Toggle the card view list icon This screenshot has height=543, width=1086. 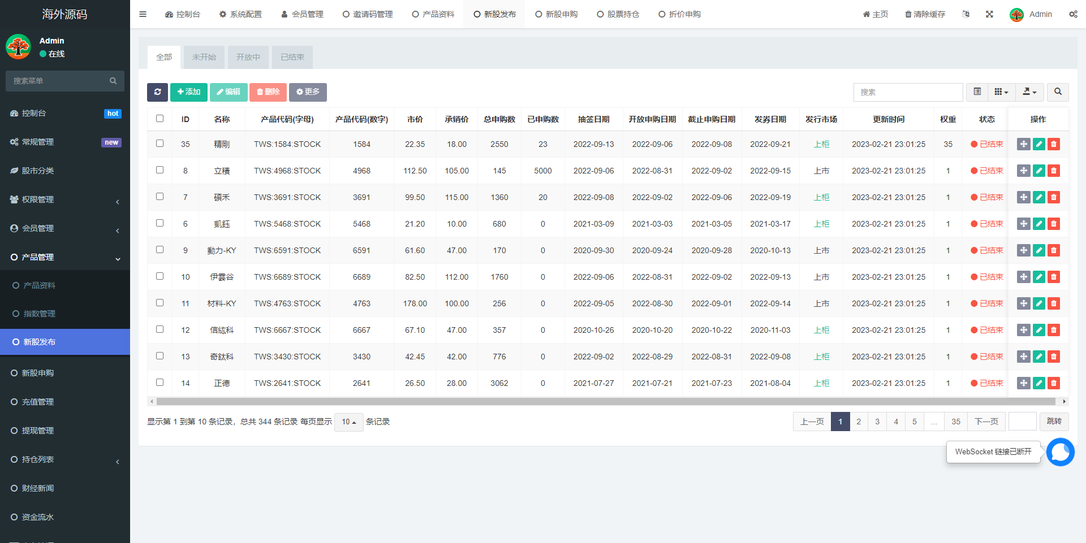point(977,92)
